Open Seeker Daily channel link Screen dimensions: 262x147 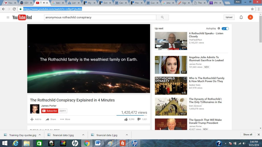click(x=195, y=85)
